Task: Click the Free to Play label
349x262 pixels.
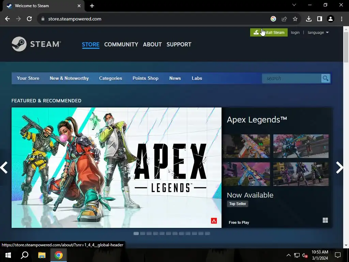Action: (239, 222)
